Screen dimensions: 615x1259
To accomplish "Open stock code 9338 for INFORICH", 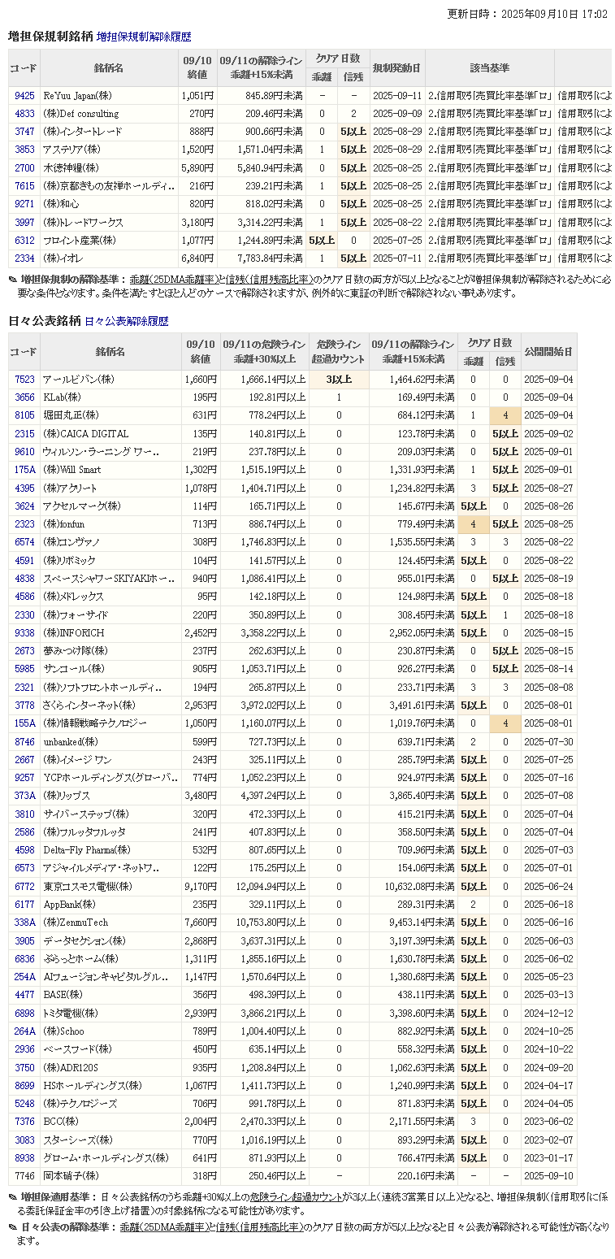I will tap(24, 633).
